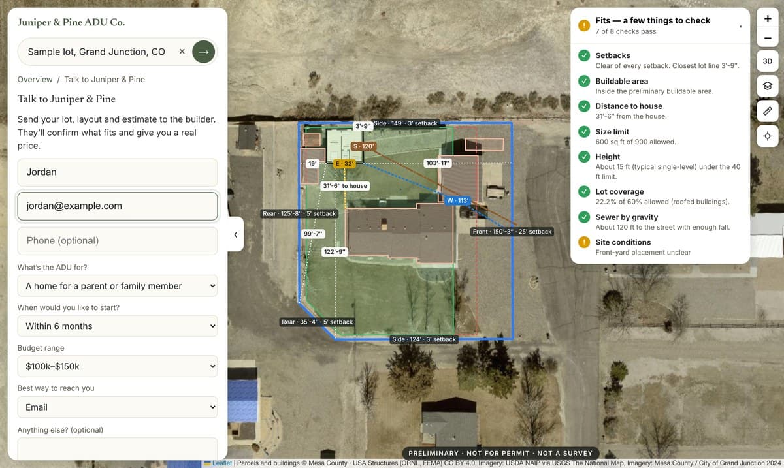784x468 pixels.
Task: Focus the name field containing Jordan
Action: [118, 172]
